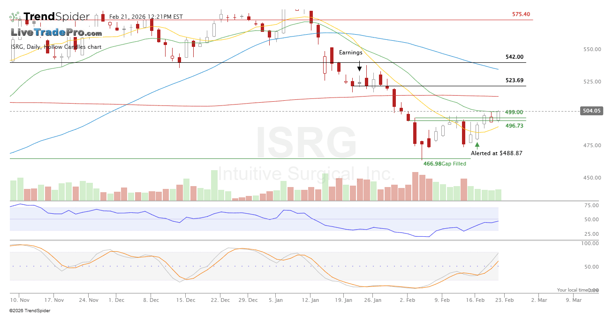This screenshot has height=315, width=613.
Task: Click the 504.05 current price tag
Action: 591,111
